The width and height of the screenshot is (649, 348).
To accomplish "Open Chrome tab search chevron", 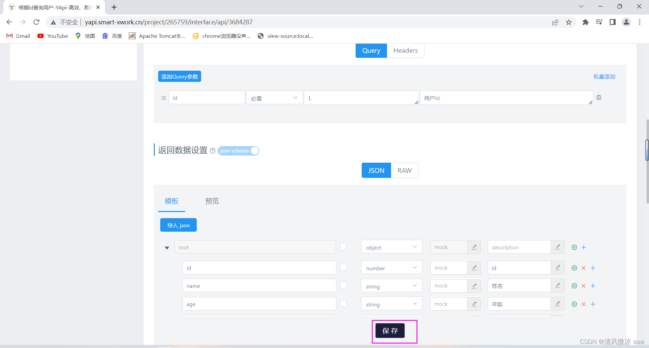I will coord(581,6).
